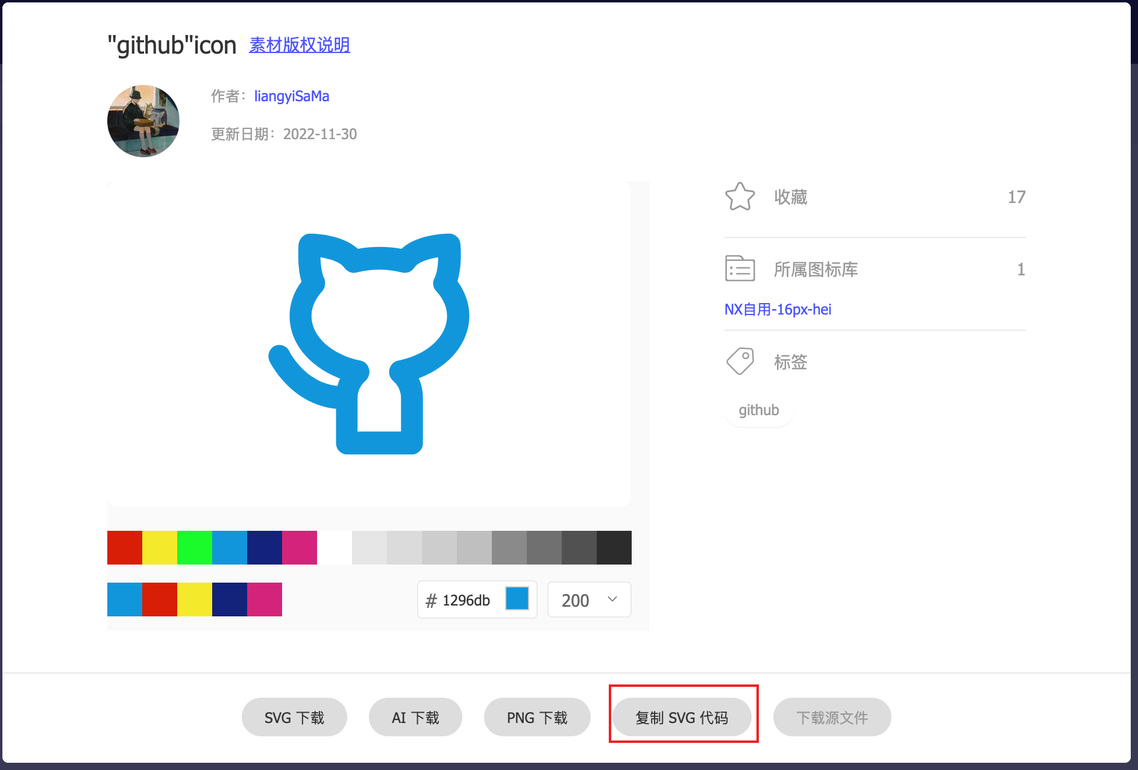This screenshot has width=1138, height=770.
Task: Pick blue swatch in recent colors row
Action: [x=125, y=599]
